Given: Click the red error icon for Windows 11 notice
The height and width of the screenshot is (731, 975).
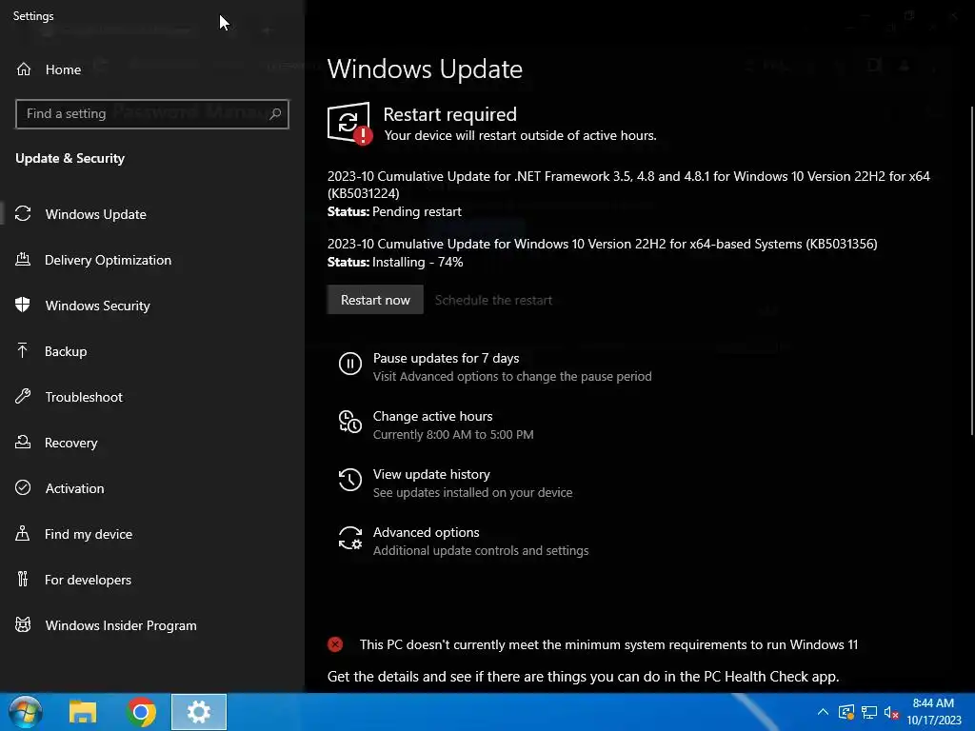Looking at the screenshot, I should [335, 644].
